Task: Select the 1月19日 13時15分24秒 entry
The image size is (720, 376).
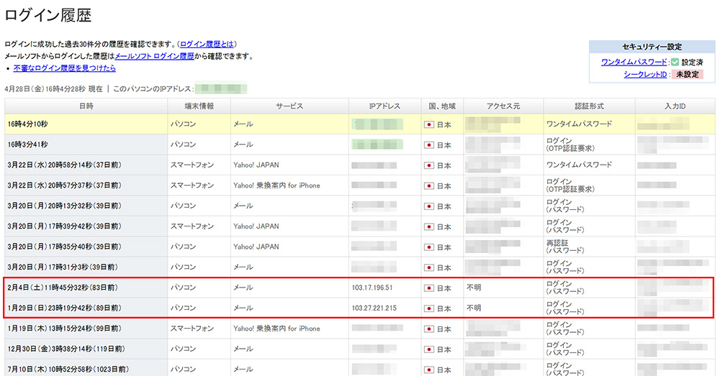Action: pyautogui.click(x=360, y=329)
